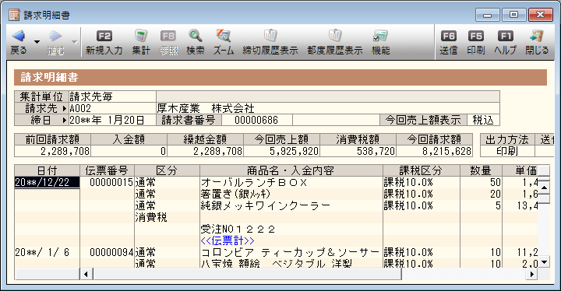
Task: Open the dropdown arrow beside 戻る
Action: click(37, 42)
